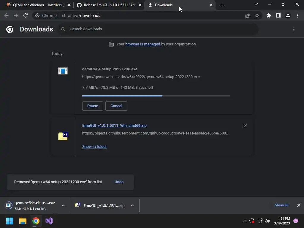Screen dimensions: 304x228
Task: Click the Chrome taskbar icon
Action: pyautogui.click(x=36, y=221)
